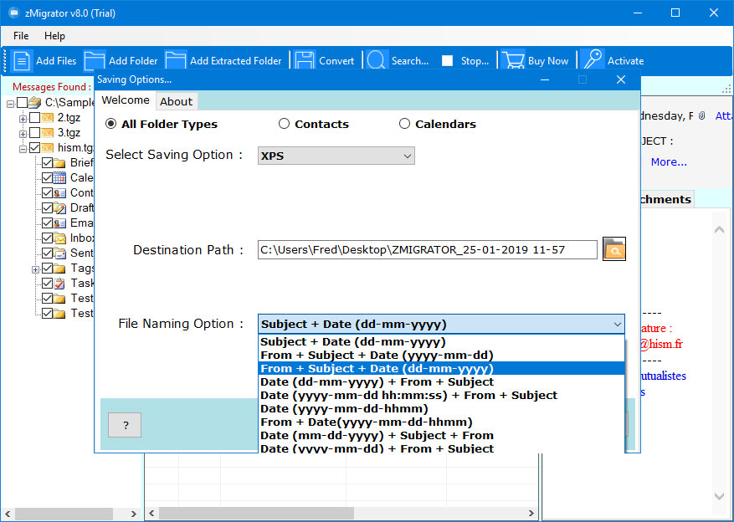Click the Search magnifier icon
734x522 pixels.
pos(377,61)
